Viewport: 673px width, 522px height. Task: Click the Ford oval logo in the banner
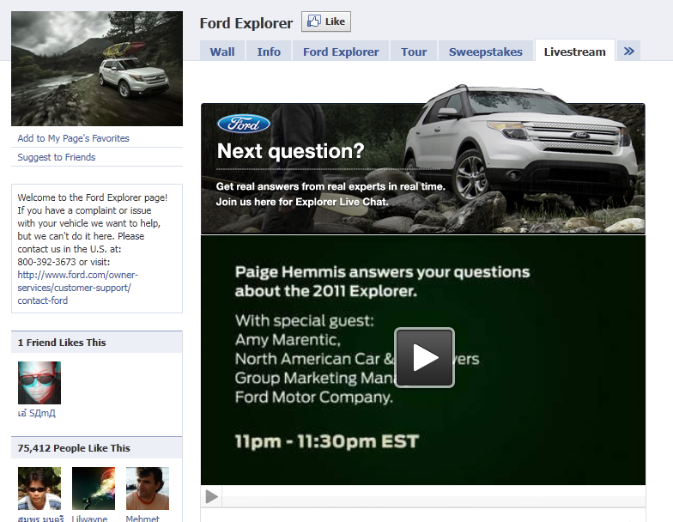[x=244, y=124]
